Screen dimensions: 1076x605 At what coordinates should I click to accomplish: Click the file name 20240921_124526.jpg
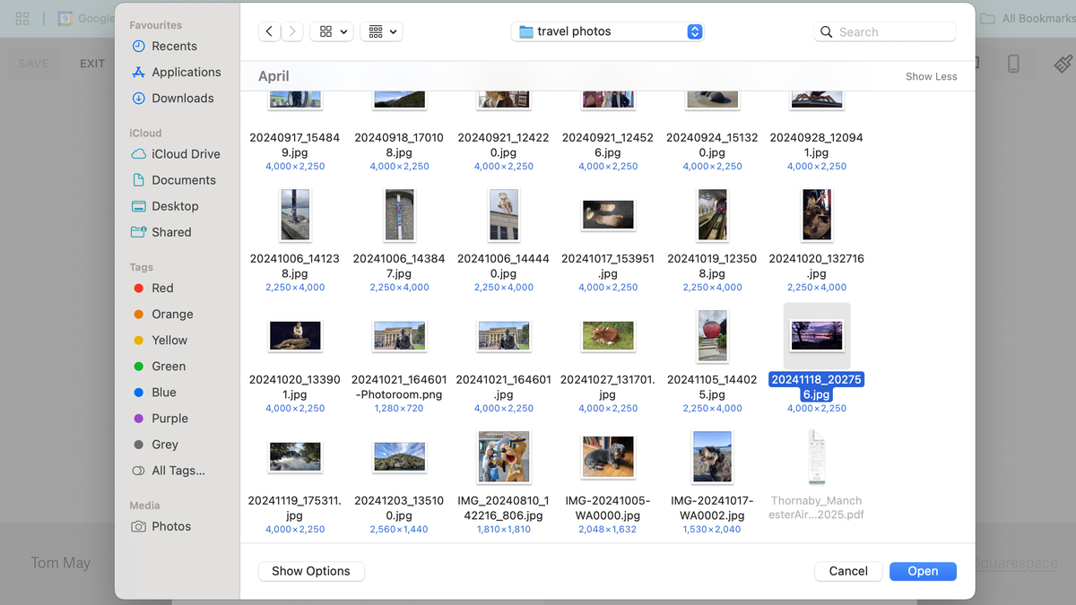tap(608, 145)
